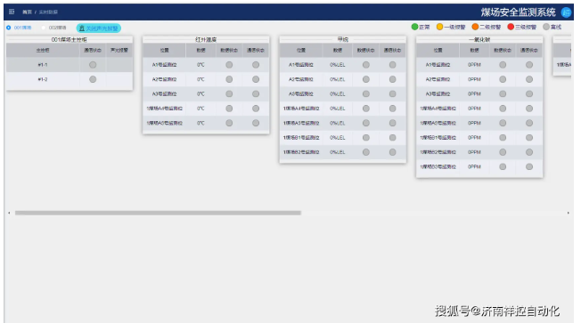Click 红外温度 A1 data status indicator
581x331 pixels.
[x=229, y=65]
